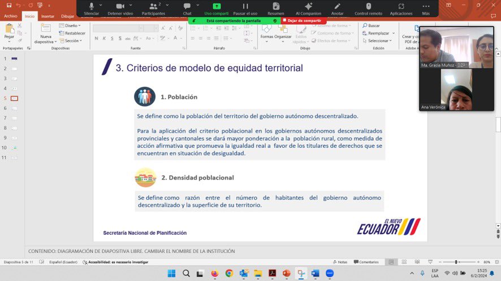
Task: Click the Población people icon on slide
Action: [145, 96]
